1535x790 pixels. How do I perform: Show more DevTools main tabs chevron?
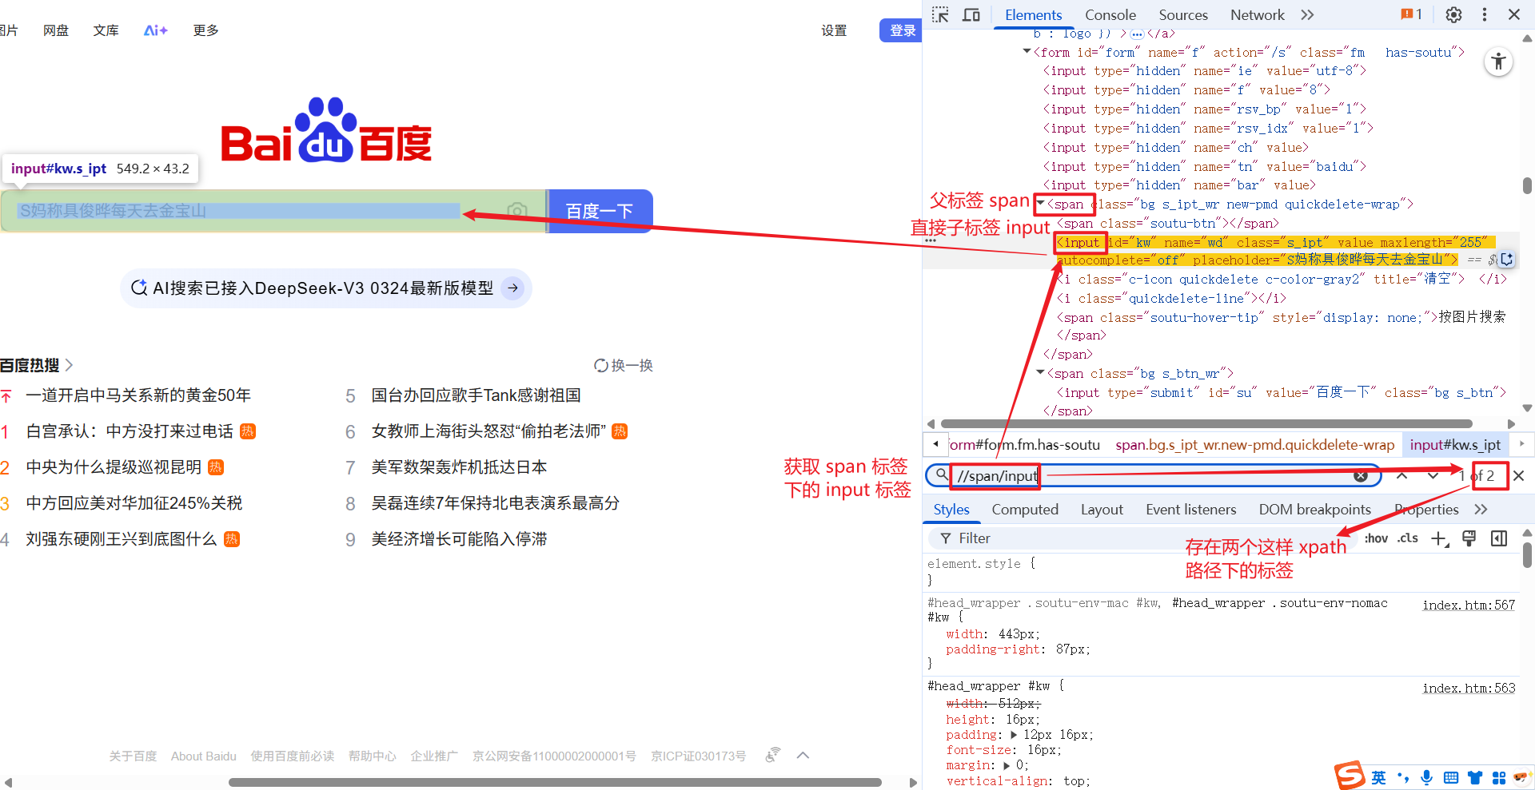[x=1307, y=14]
